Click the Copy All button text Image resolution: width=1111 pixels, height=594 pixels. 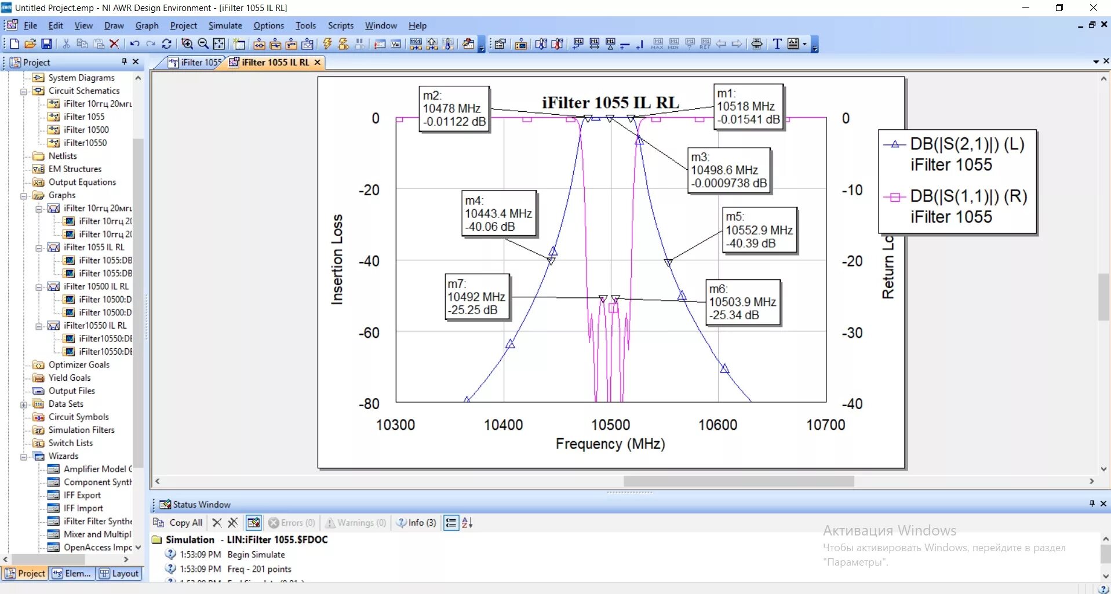[x=185, y=523]
